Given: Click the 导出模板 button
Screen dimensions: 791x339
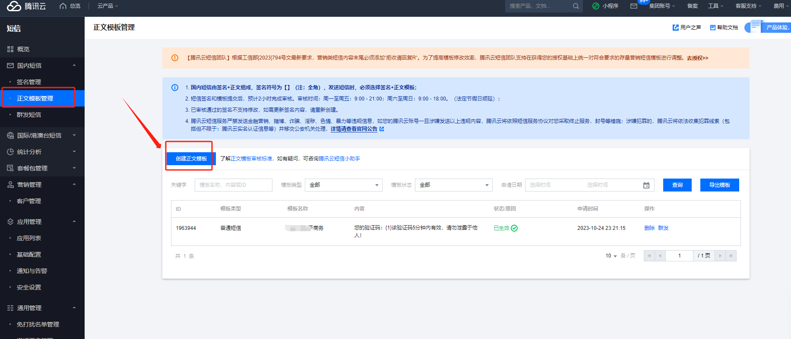Looking at the screenshot, I should 720,185.
